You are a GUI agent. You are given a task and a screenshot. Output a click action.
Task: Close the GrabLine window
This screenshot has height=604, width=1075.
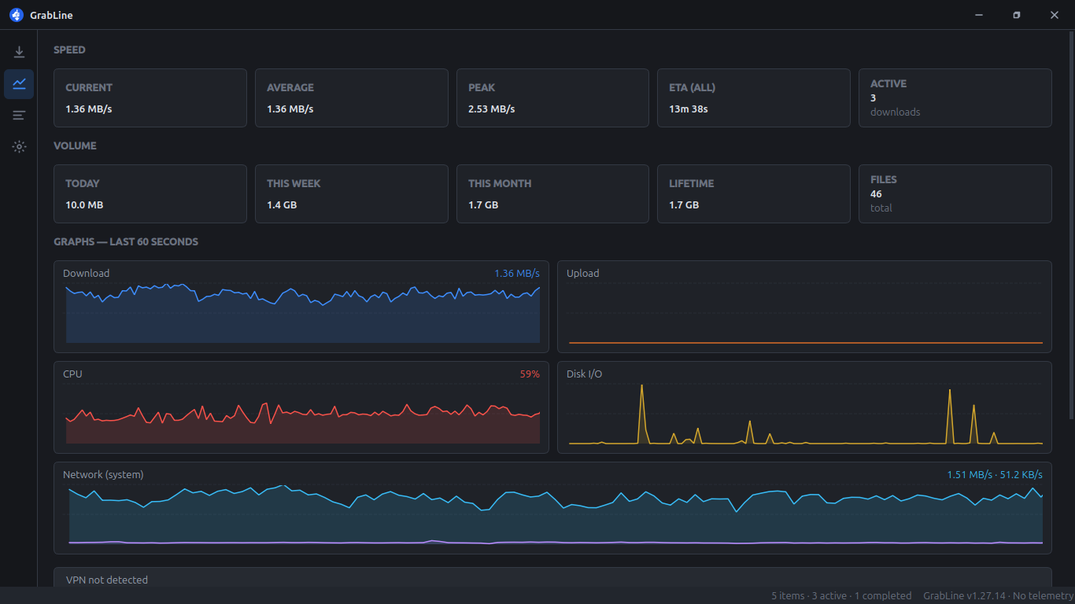tap(1055, 15)
